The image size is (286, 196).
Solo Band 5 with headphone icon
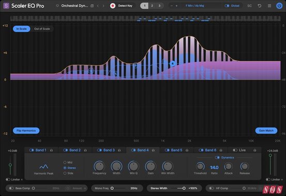click(187, 150)
